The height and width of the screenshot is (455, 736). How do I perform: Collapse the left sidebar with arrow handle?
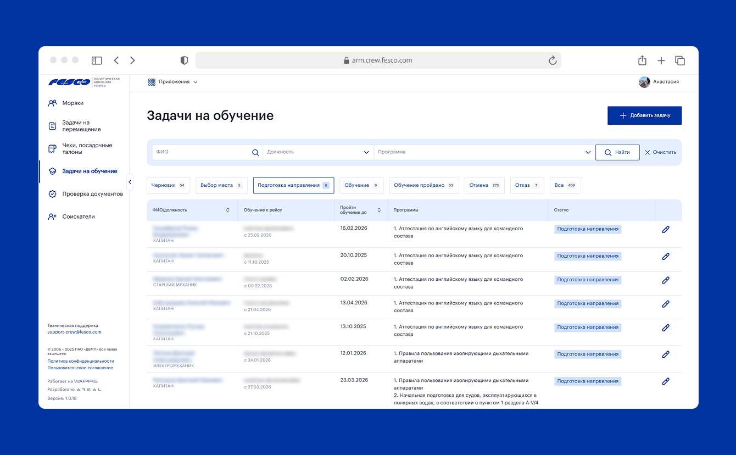(130, 181)
